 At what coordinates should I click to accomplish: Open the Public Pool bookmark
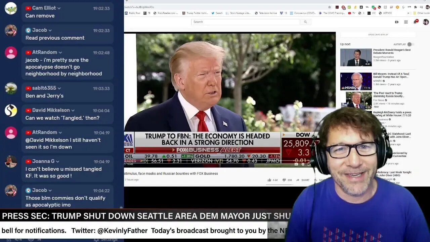pos(132,13)
